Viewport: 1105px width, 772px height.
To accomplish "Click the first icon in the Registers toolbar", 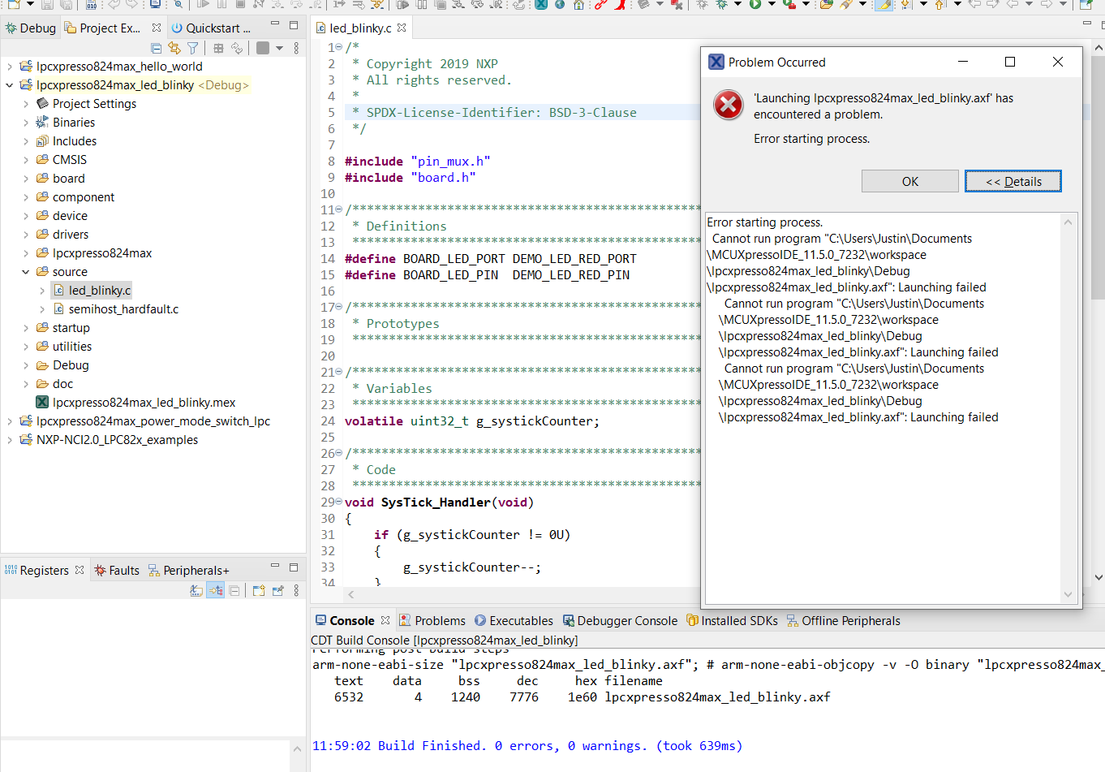I will point(196,591).
